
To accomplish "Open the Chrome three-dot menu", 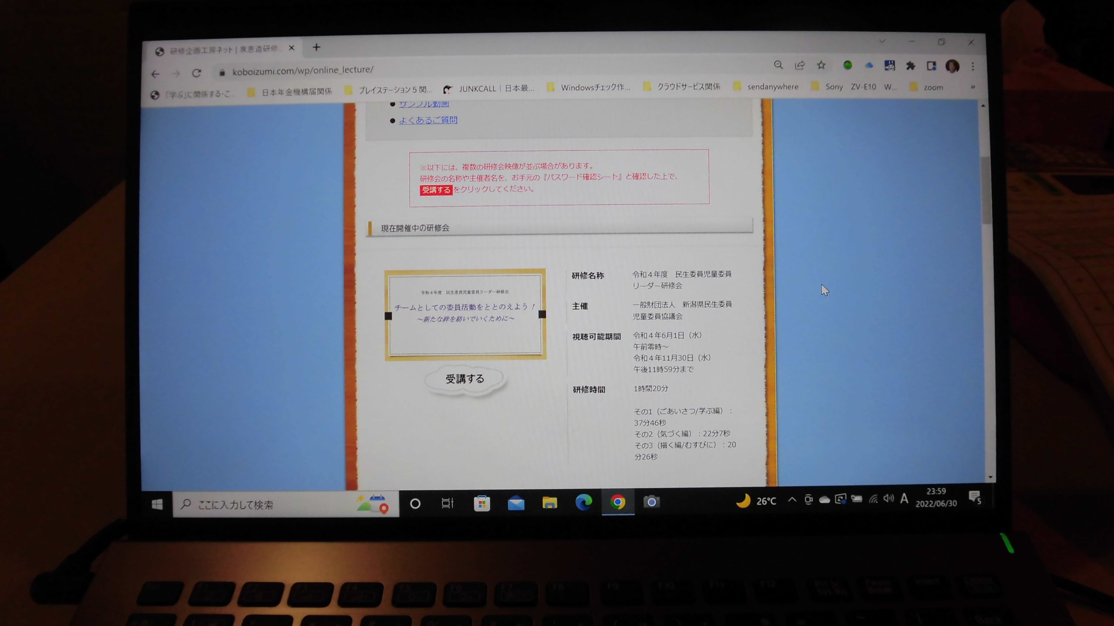I will [973, 66].
